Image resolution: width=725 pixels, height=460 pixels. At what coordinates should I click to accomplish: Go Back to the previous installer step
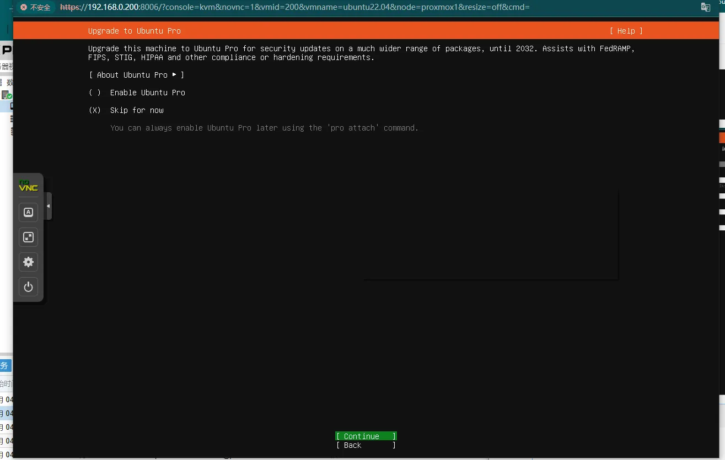(x=366, y=445)
